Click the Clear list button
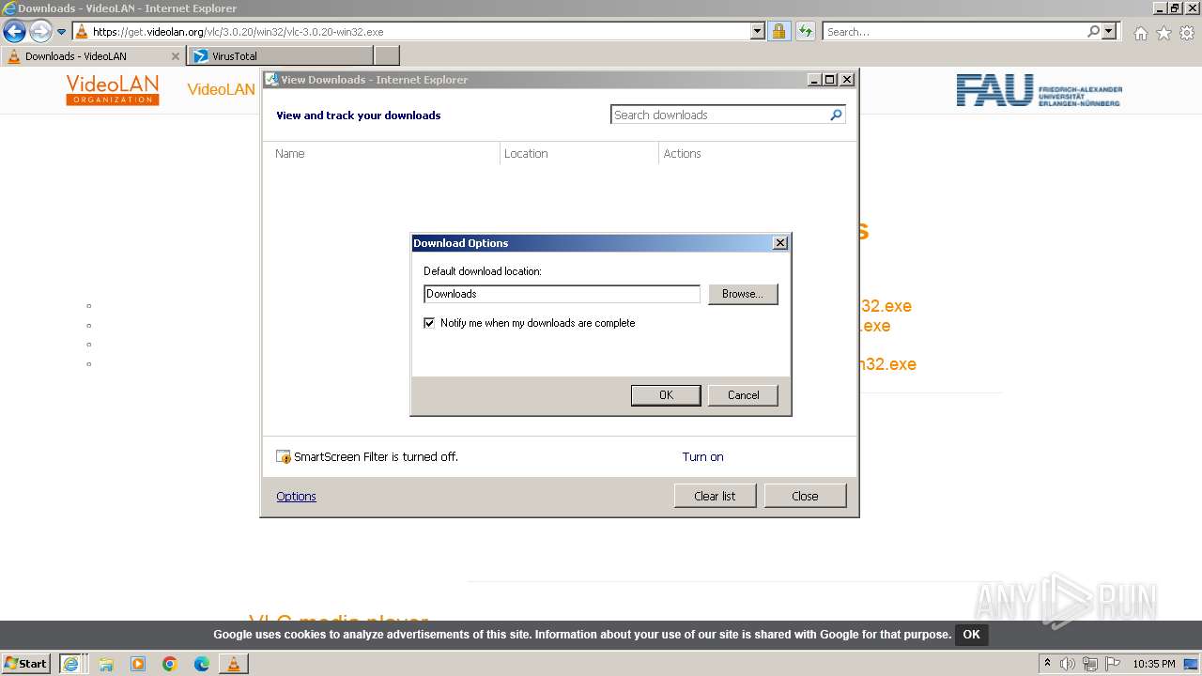 point(715,496)
